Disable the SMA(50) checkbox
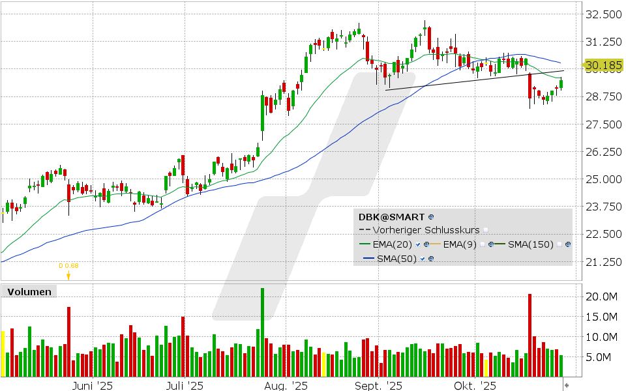626x391 pixels. click(x=422, y=259)
